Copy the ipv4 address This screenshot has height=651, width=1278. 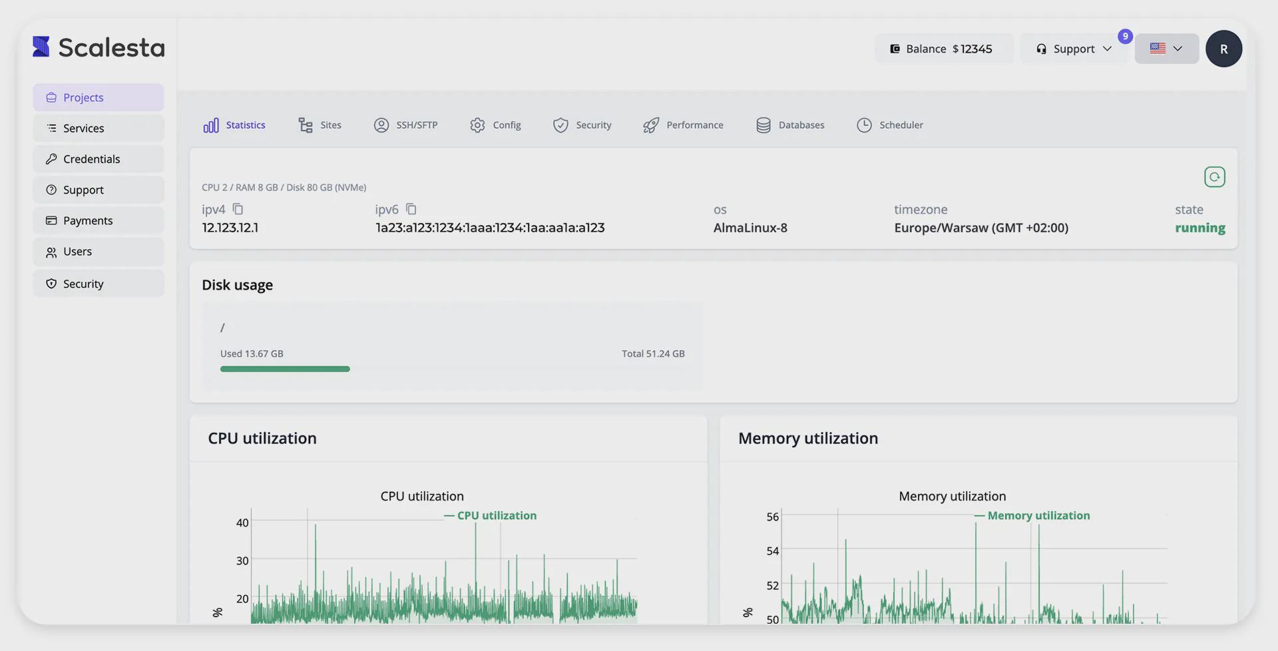click(238, 209)
